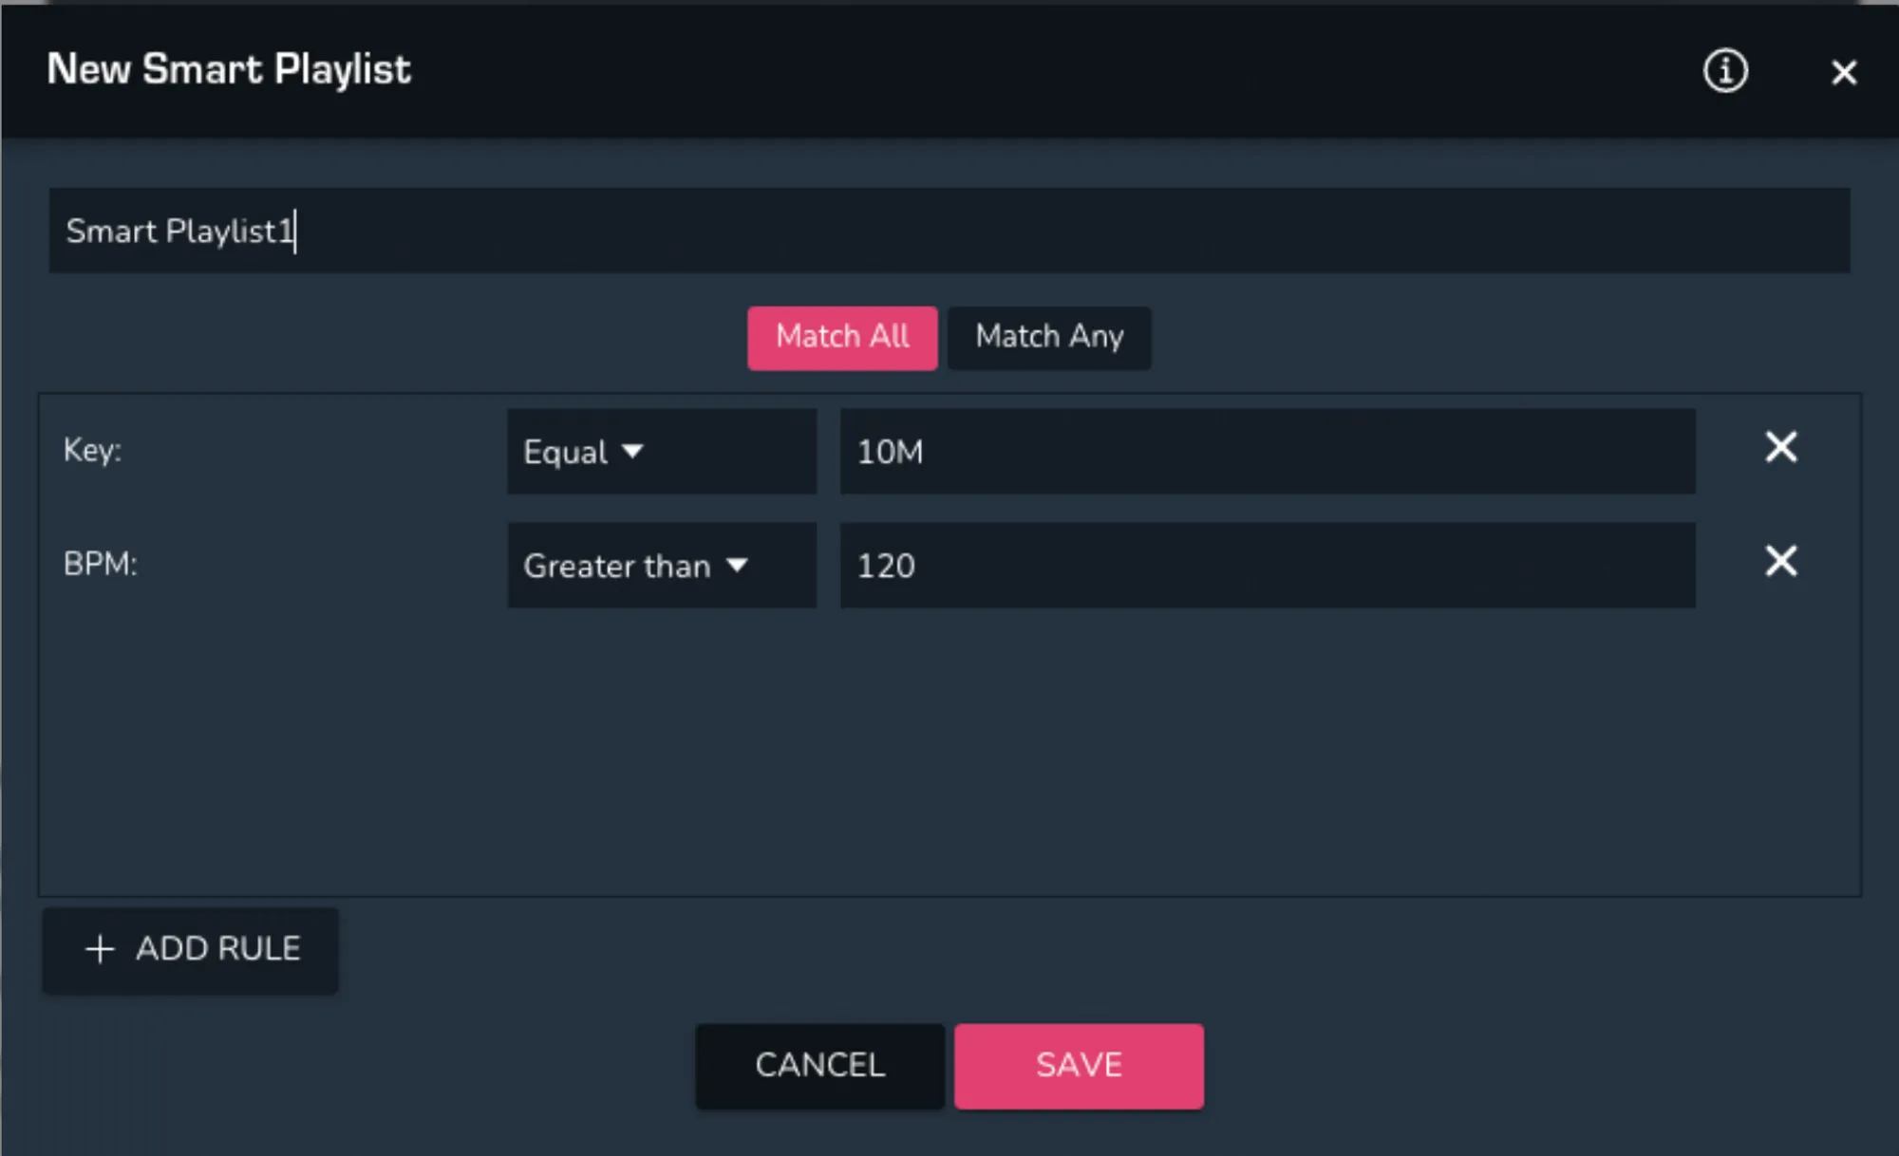The height and width of the screenshot is (1156, 1899).
Task: Click the arrow next to Greater than
Action: (x=737, y=566)
